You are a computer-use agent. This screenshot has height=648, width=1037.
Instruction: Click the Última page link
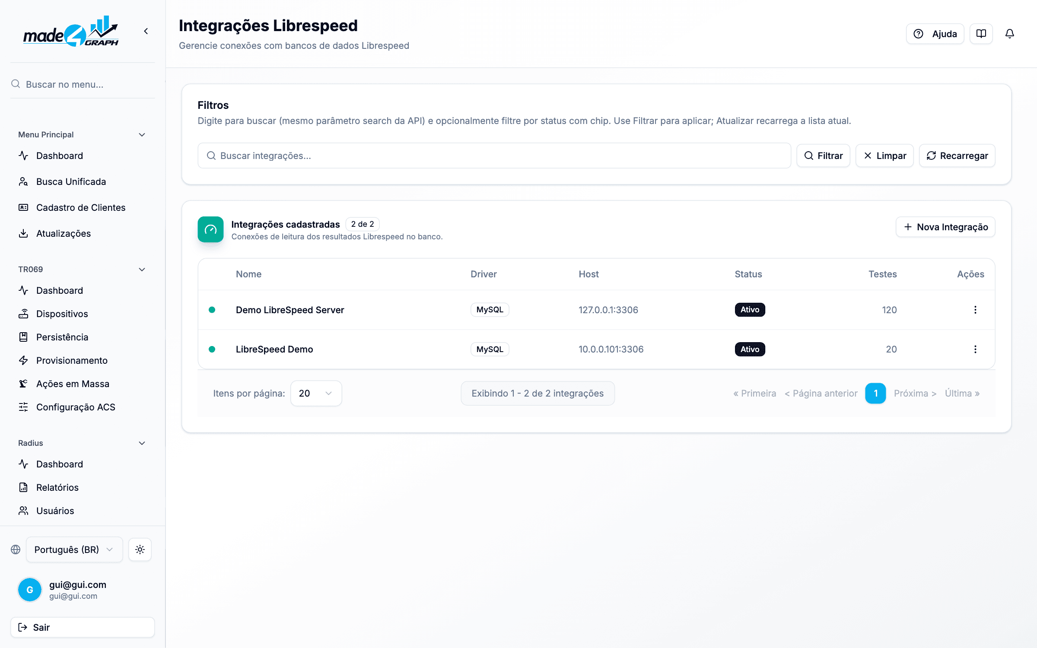tap(962, 393)
